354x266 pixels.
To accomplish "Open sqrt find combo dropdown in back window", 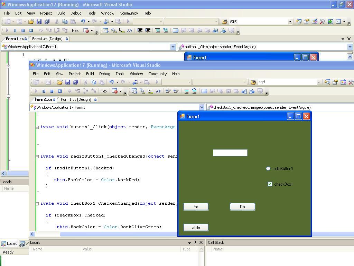I will coord(290,21).
